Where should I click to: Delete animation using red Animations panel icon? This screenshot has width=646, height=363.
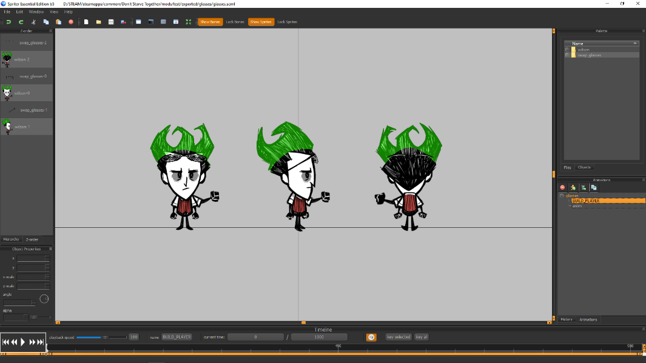pyautogui.click(x=562, y=188)
